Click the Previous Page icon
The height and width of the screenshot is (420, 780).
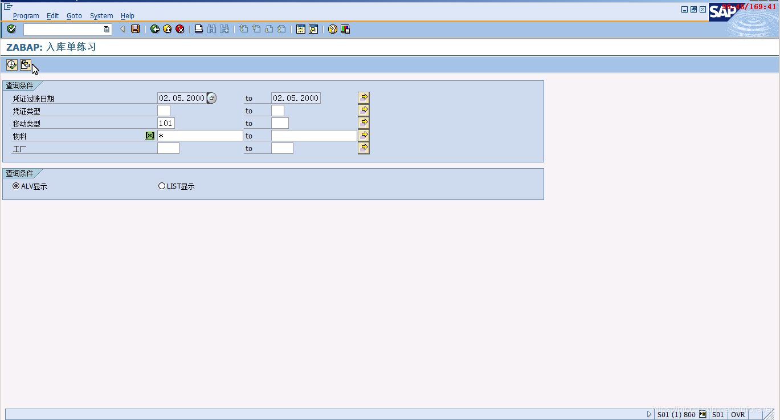(x=256, y=29)
